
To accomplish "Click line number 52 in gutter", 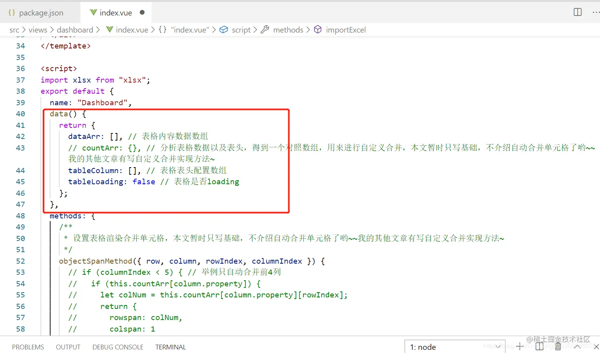I will click(x=20, y=261).
